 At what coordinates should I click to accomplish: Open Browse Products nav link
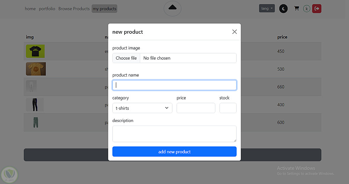click(74, 9)
